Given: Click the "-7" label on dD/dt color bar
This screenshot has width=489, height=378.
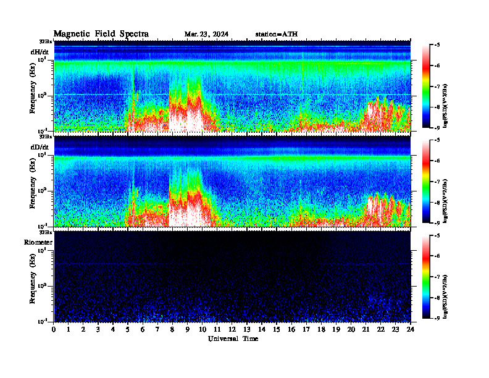Looking at the screenshot, I should pyautogui.click(x=437, y=182).
